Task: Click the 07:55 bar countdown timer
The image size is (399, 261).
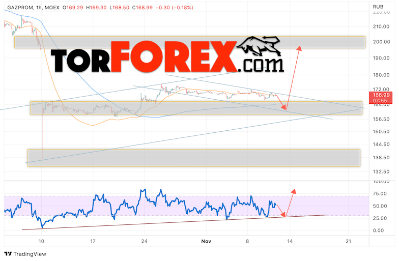Action: 380,101
